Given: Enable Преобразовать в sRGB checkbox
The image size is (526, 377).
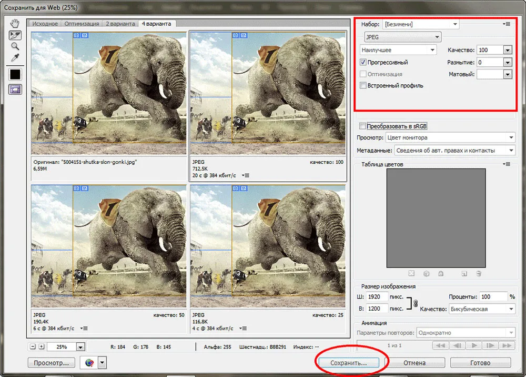Looking at the screenshot, I should [x=362, y=126].
